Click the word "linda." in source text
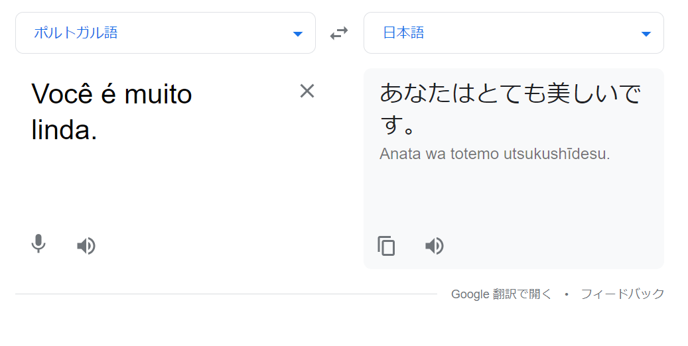The width and height of the screenshot is (688, 346). [64, 130]
